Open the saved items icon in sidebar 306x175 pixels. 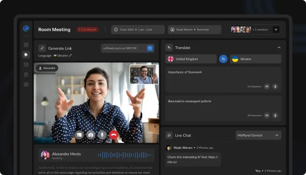point(26,65)
